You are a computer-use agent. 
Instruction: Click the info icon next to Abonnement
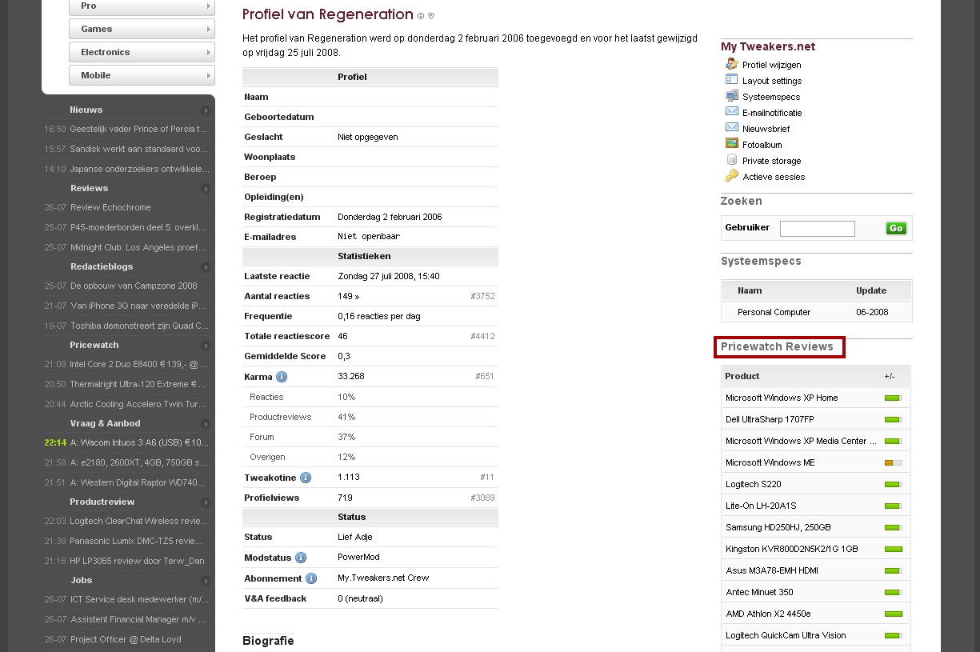coord(311,578)
